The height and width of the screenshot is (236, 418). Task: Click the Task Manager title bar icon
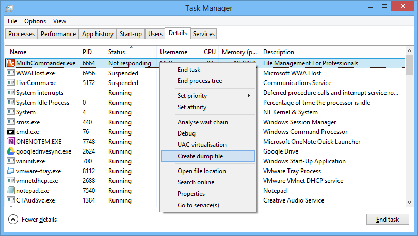pos(9,8)
